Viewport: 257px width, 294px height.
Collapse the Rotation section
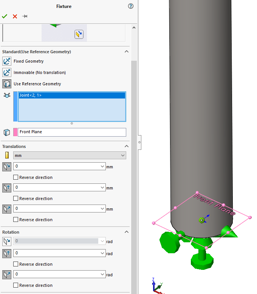pyautogui.click(x=127, y=232)
